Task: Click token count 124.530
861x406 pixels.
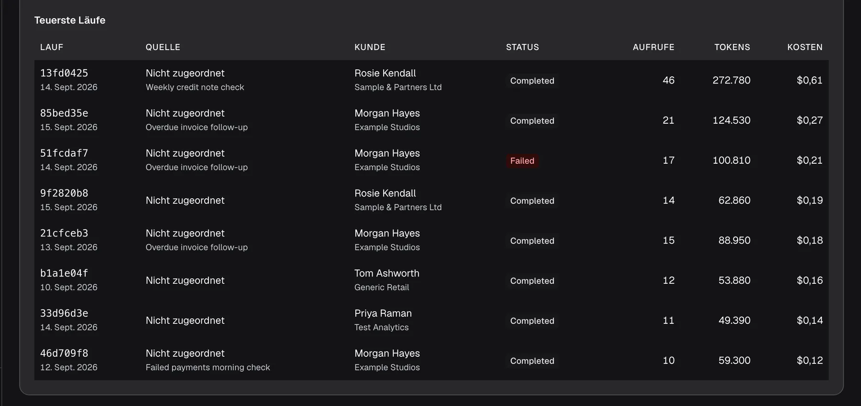Action: pyautogui.click(x=731, y=120)
